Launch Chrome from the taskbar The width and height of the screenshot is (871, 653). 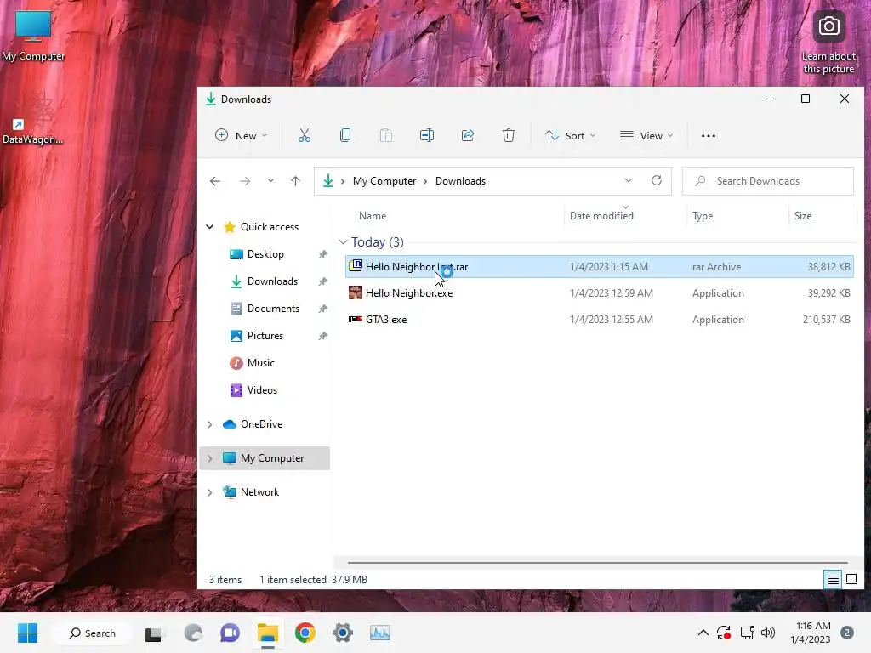(x=305, y=633)
